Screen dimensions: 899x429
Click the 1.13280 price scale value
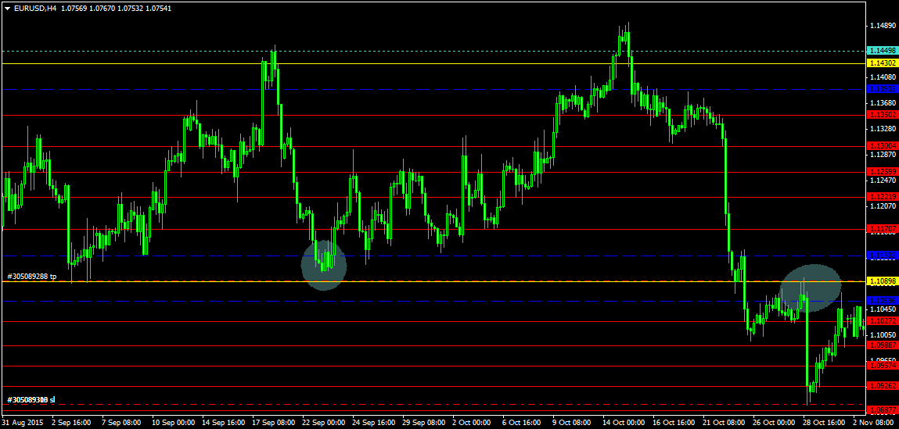point(883,129)
